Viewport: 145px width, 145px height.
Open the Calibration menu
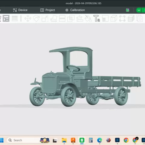click(75, 10)
